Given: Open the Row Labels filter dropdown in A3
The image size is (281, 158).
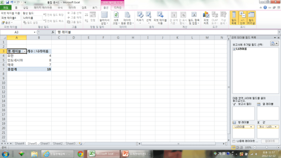Looking at the screenshot, I should [x=24, y=52].
